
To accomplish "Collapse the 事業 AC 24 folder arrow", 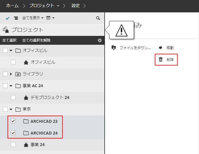I will (11, 86).
